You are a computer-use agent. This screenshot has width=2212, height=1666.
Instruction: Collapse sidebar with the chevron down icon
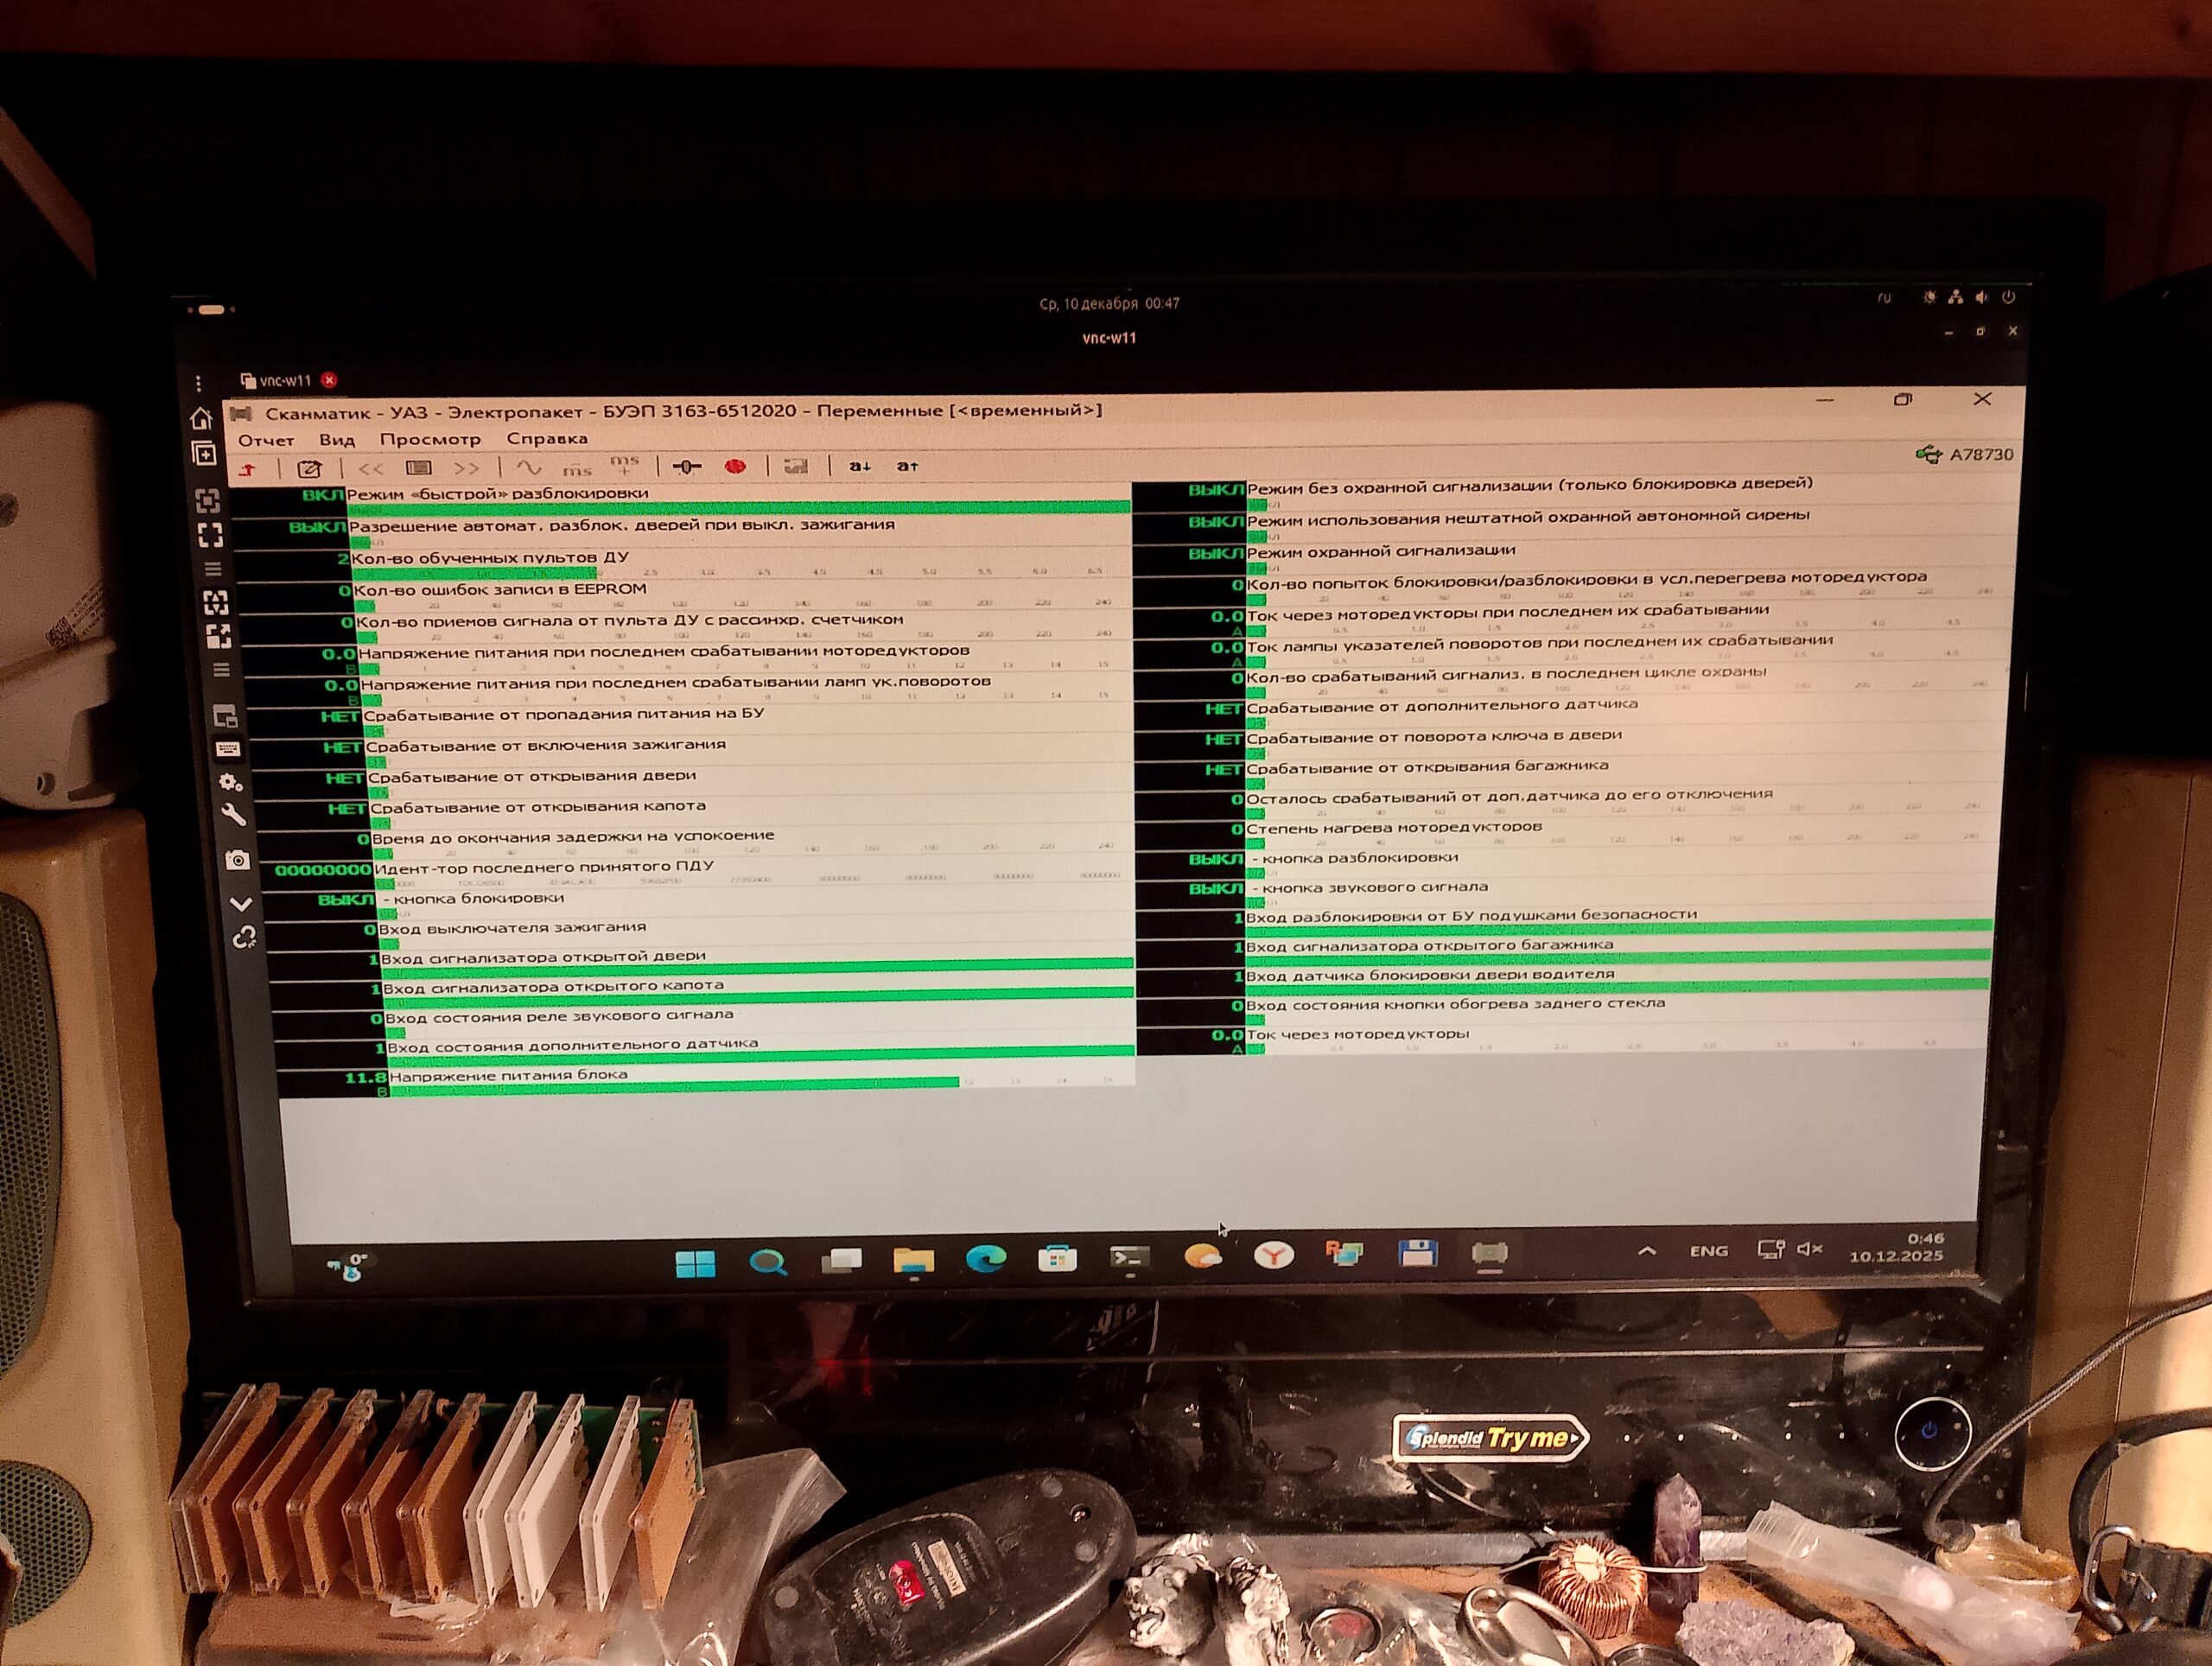click(x=241, y=904)
